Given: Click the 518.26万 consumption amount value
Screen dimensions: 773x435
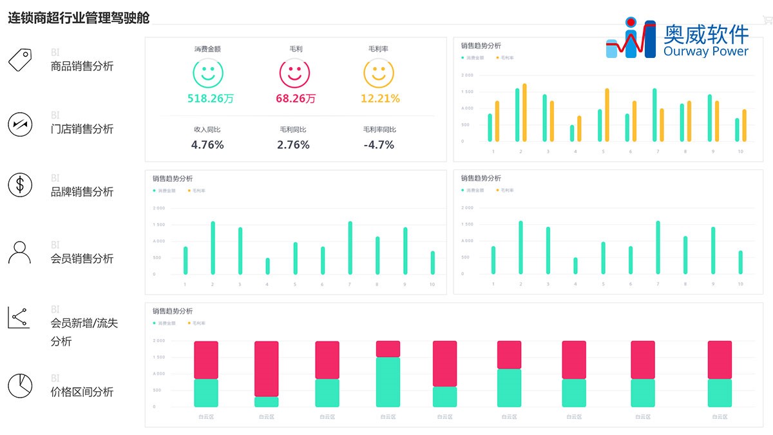Looking at the screenshot, I should pos(210,99).
